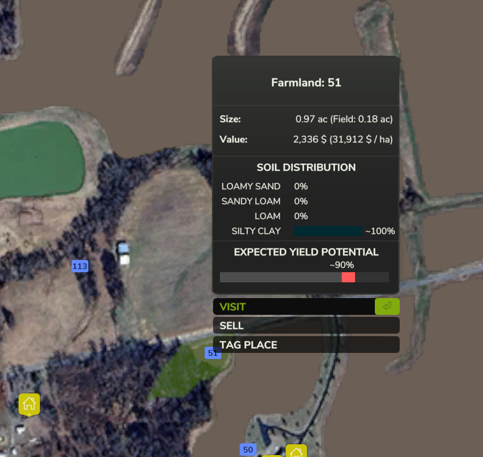The width and height of the screenshot is (483, 457).
Task: Click the SILTY CLAY distribution bar
Action: pyautogui.click(x=328, y=231)
